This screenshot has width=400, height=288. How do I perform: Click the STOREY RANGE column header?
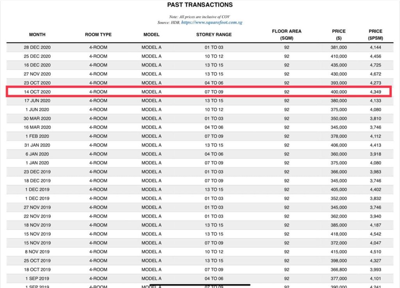214,35
